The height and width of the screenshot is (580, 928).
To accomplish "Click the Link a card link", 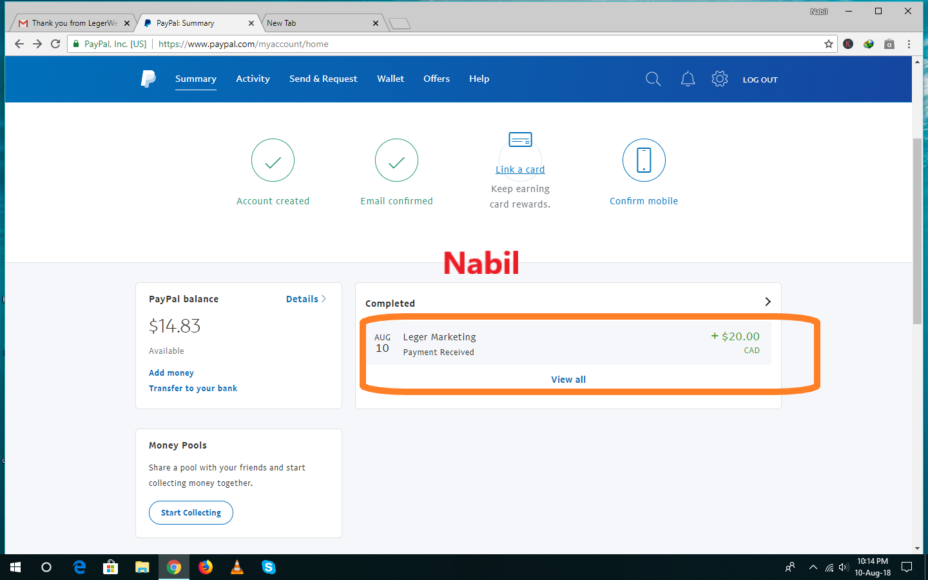I will (x=520, y=169).
